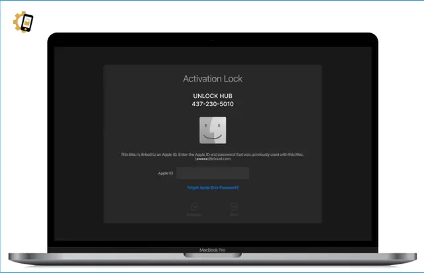Click the dimmed next arrow button
The image size is (424, 273).
[x=234, y=207]
